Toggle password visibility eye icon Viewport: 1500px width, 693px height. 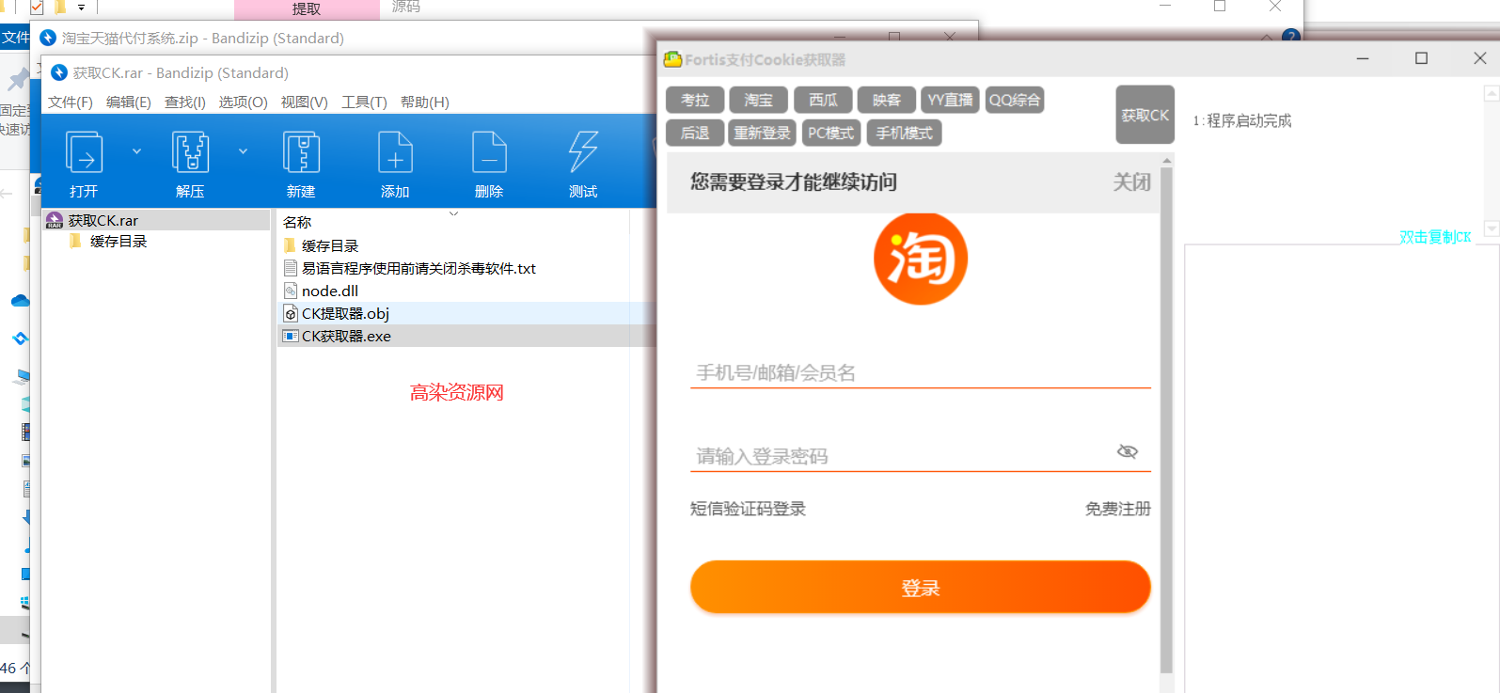[x=1127, y=452]
